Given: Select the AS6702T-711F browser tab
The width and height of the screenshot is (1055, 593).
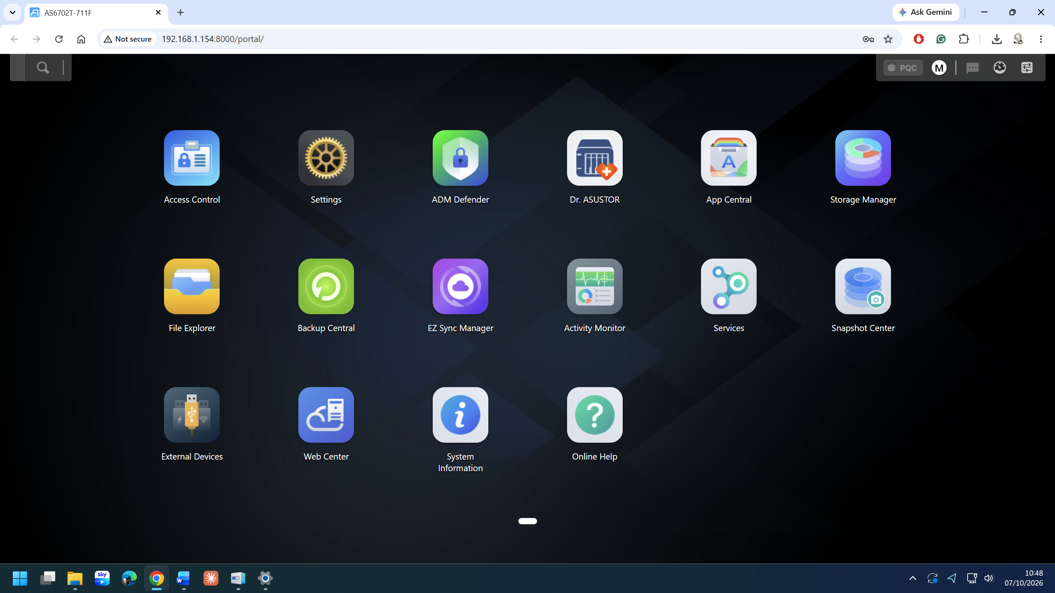Looking at the screenshot, I should pos(96,13).
